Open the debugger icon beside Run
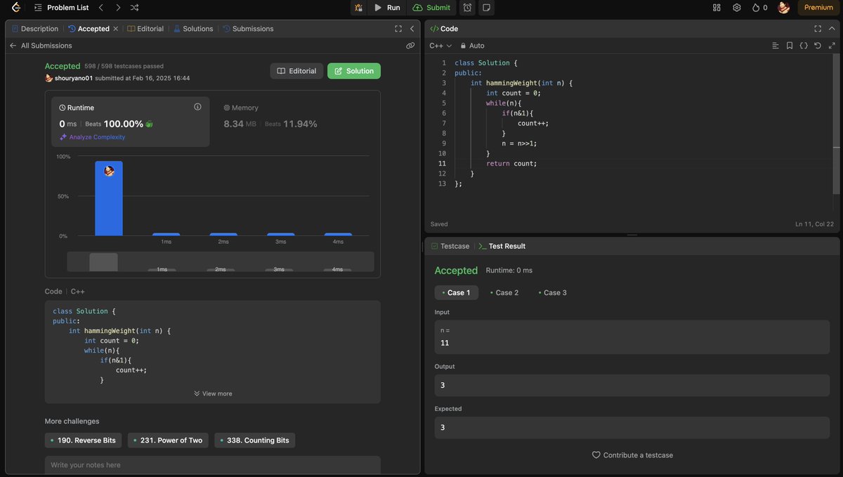The height and width of the screenshot is (477, 843). (359, 8)
